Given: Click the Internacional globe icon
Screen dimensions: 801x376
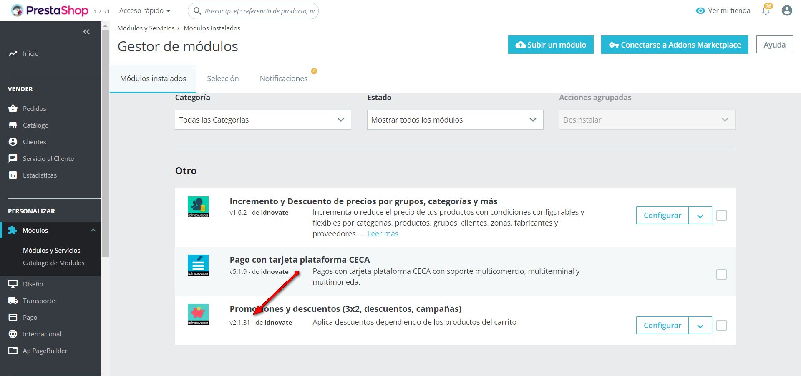Looking at the screenshot, I should click(13, 334).
